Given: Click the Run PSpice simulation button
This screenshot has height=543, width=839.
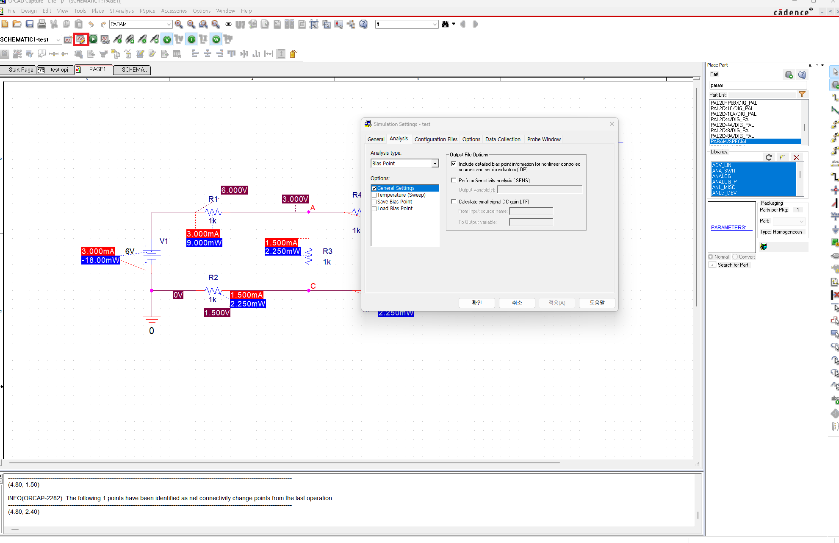Looking at the screenshot, I should (x=93, y=39).
